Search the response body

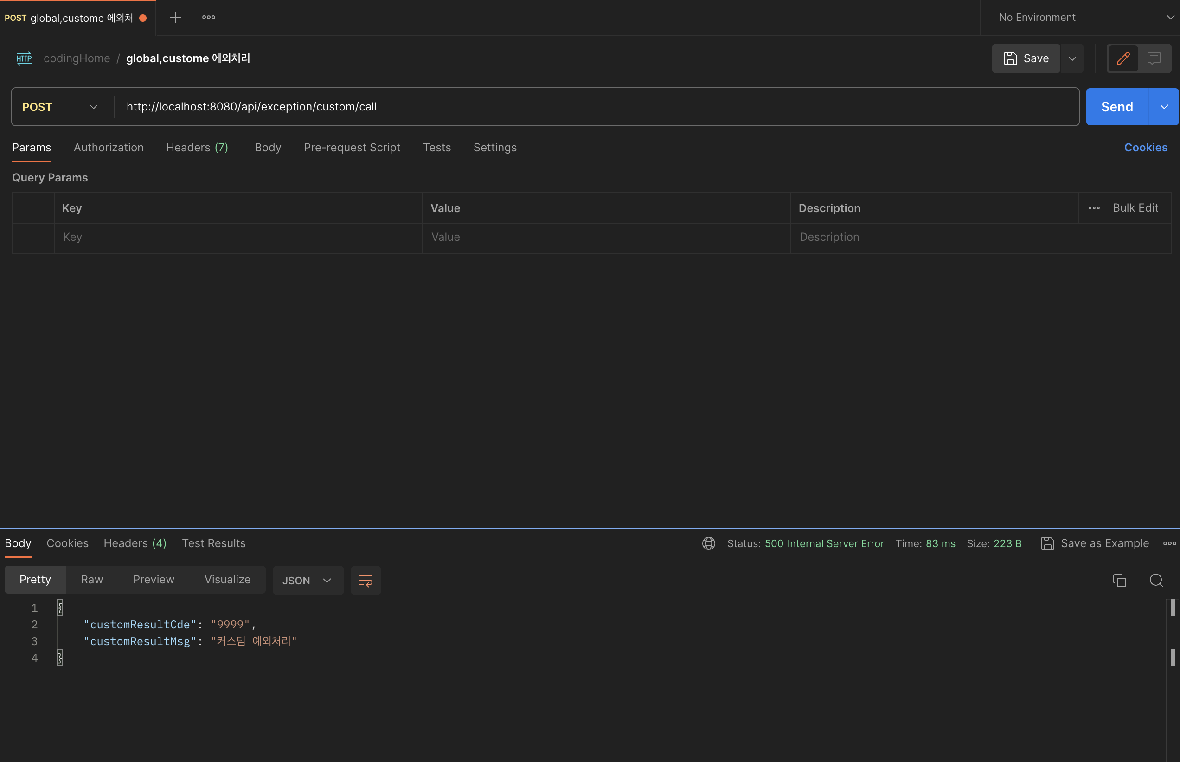pos(1156,580)
